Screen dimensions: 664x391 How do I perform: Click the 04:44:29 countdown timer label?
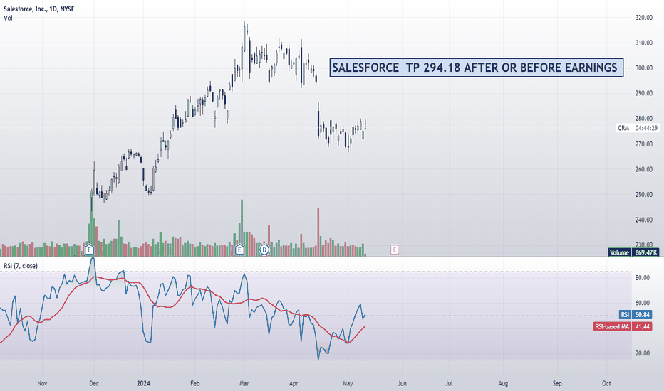pyautogui.click(x=646, y=128)
